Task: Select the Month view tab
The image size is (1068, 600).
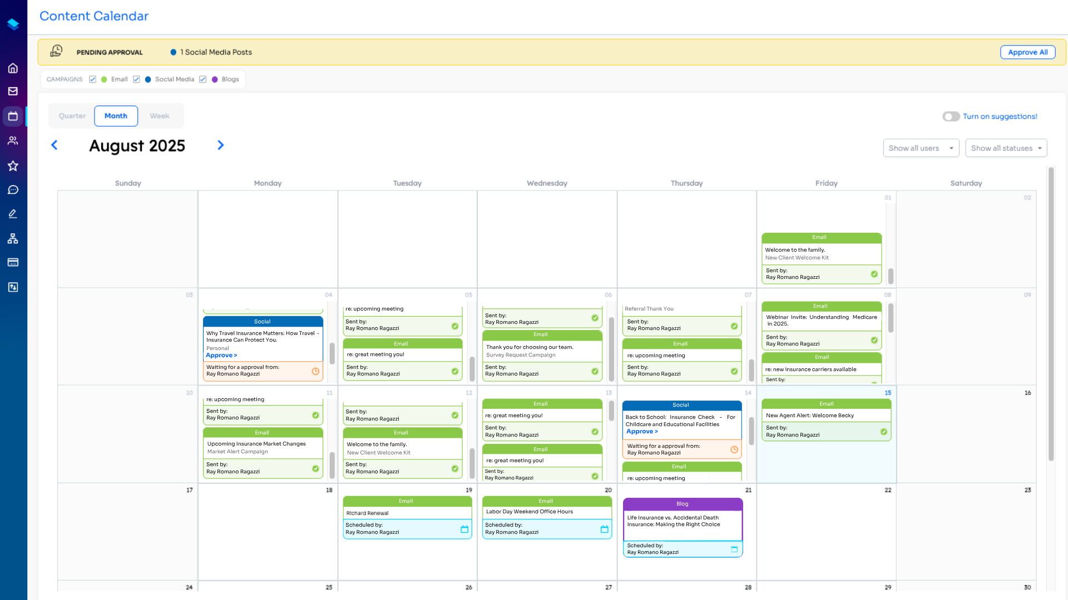Action: point(116,116)
